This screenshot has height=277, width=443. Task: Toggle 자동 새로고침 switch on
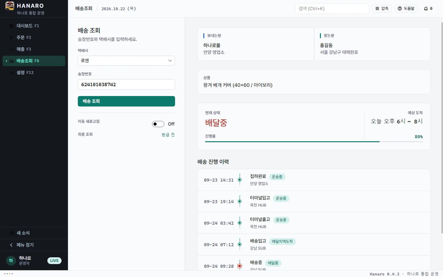pyautogui.click(x=158, y=124)
